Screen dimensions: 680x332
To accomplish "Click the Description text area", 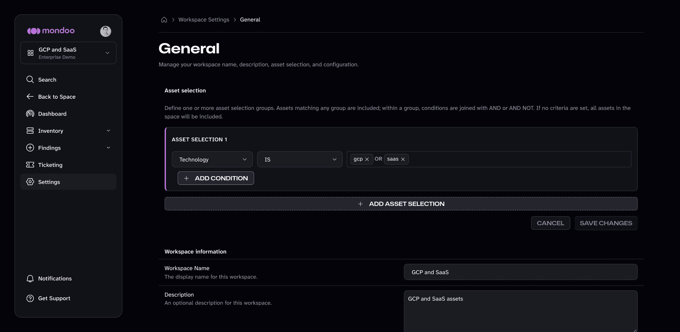I will [x=521, y=311].
